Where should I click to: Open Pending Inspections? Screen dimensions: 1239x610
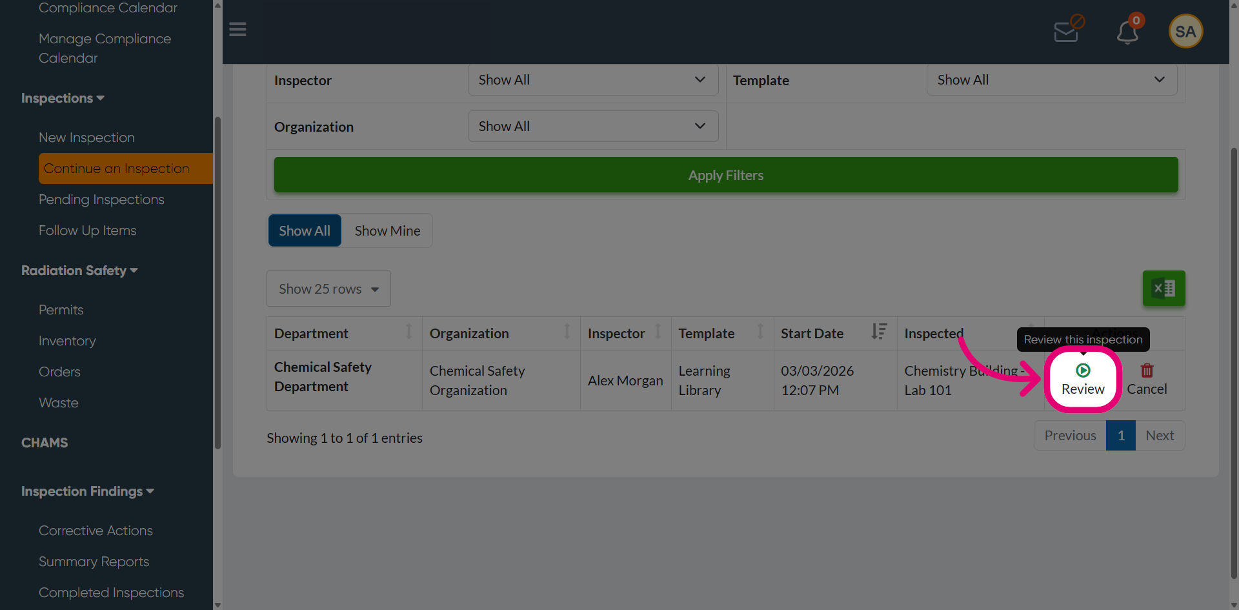tap(101, 199)
